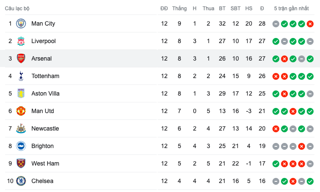
Task: Click the Chelsea club crest
Action: coord(21,181)
